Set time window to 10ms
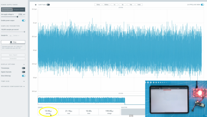The image size is (207, 117). tap(98, 5)
